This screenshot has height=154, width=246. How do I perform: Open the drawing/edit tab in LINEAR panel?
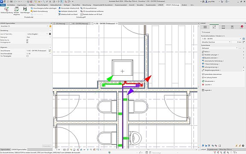tap(214, 27)
